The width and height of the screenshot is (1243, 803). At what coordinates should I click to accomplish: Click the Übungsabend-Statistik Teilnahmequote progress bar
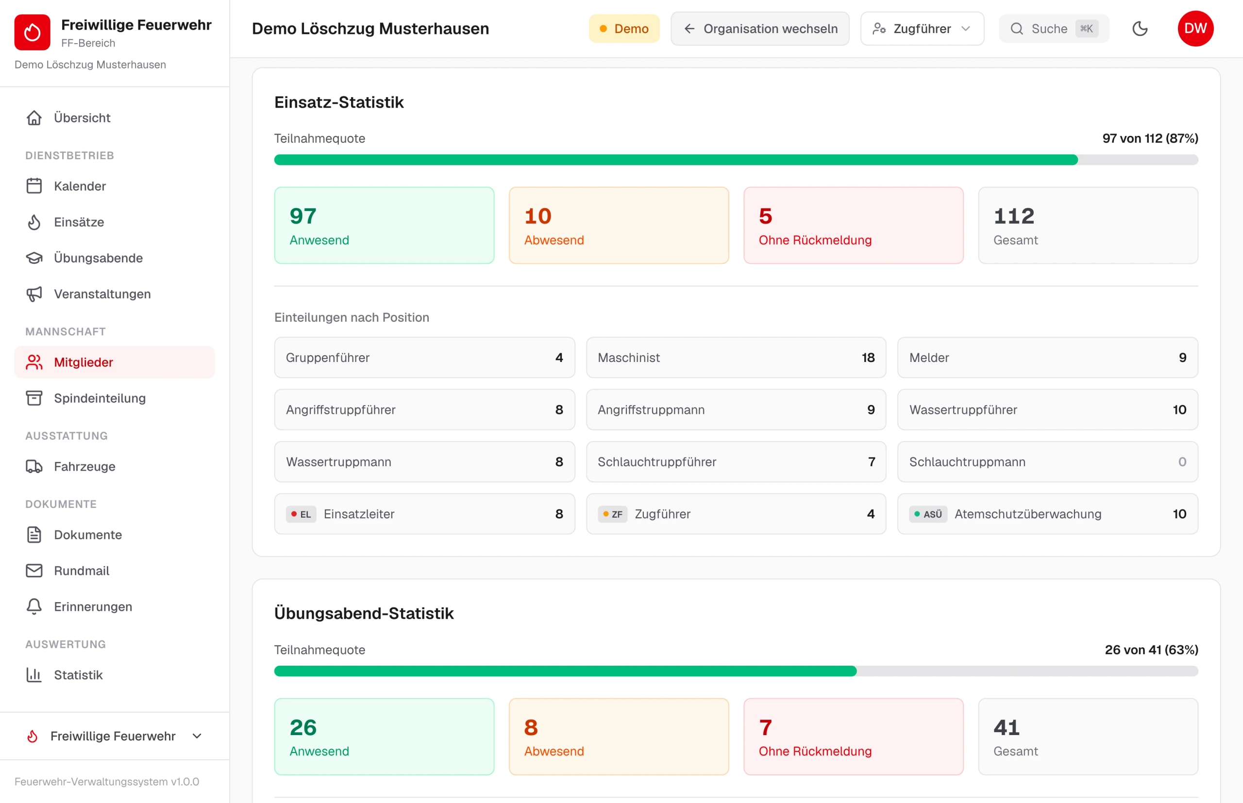pos(736,672)
